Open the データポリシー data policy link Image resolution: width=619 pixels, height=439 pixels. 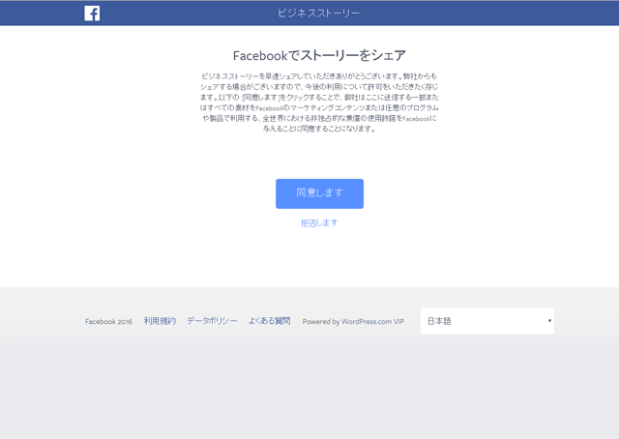[212, 321]
